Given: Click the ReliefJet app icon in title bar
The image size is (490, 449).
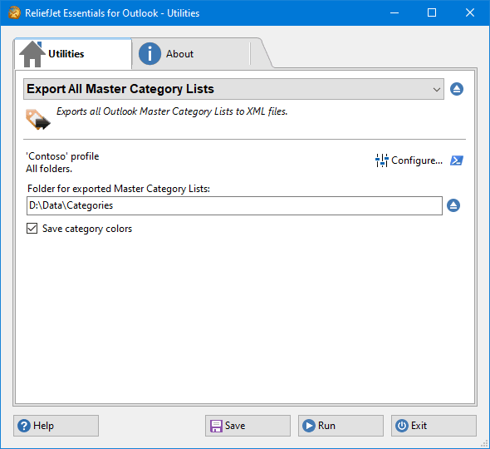Looking at the screenshot, I should pos(14,12).
